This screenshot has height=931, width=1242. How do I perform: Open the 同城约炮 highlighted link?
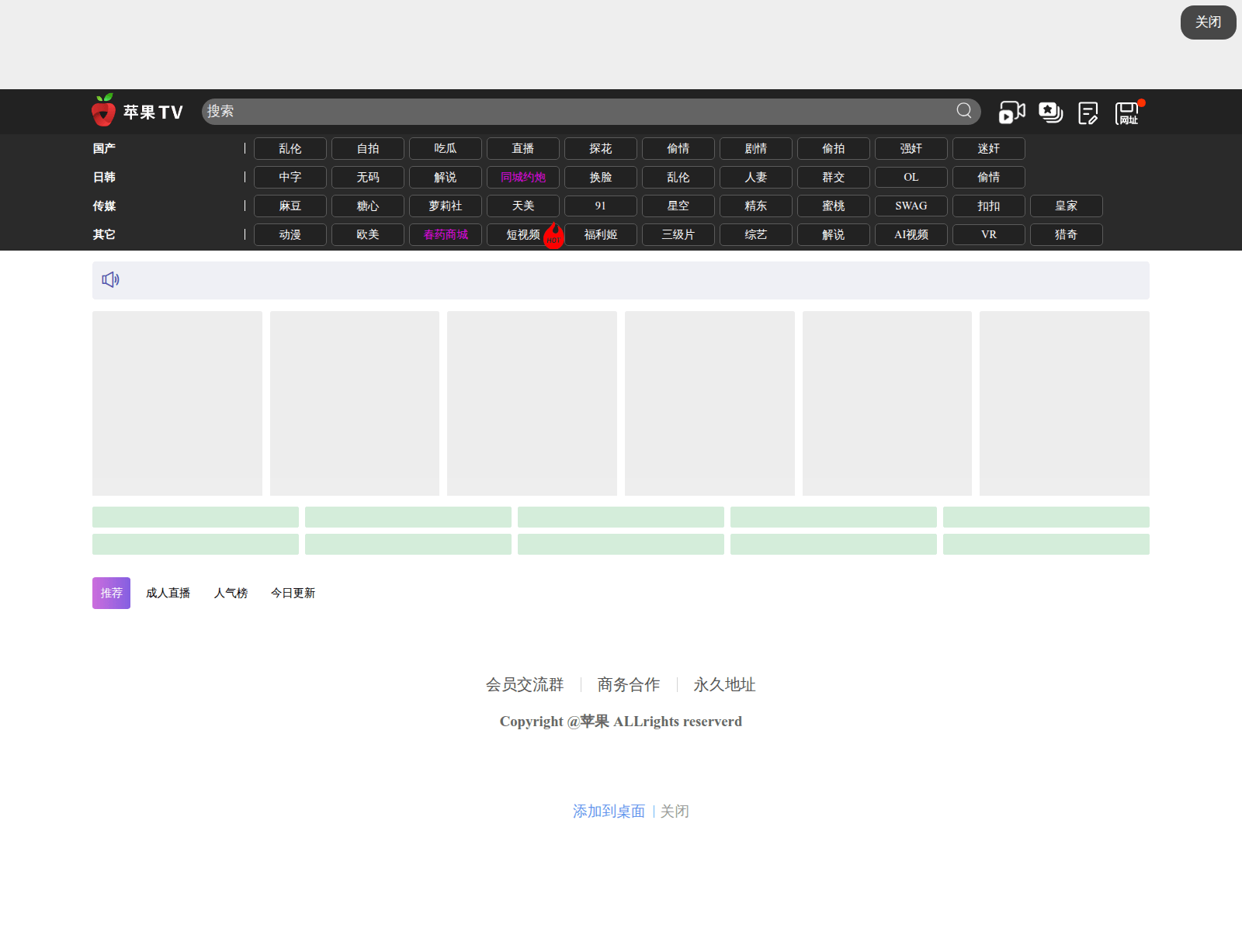pos(523,177)
